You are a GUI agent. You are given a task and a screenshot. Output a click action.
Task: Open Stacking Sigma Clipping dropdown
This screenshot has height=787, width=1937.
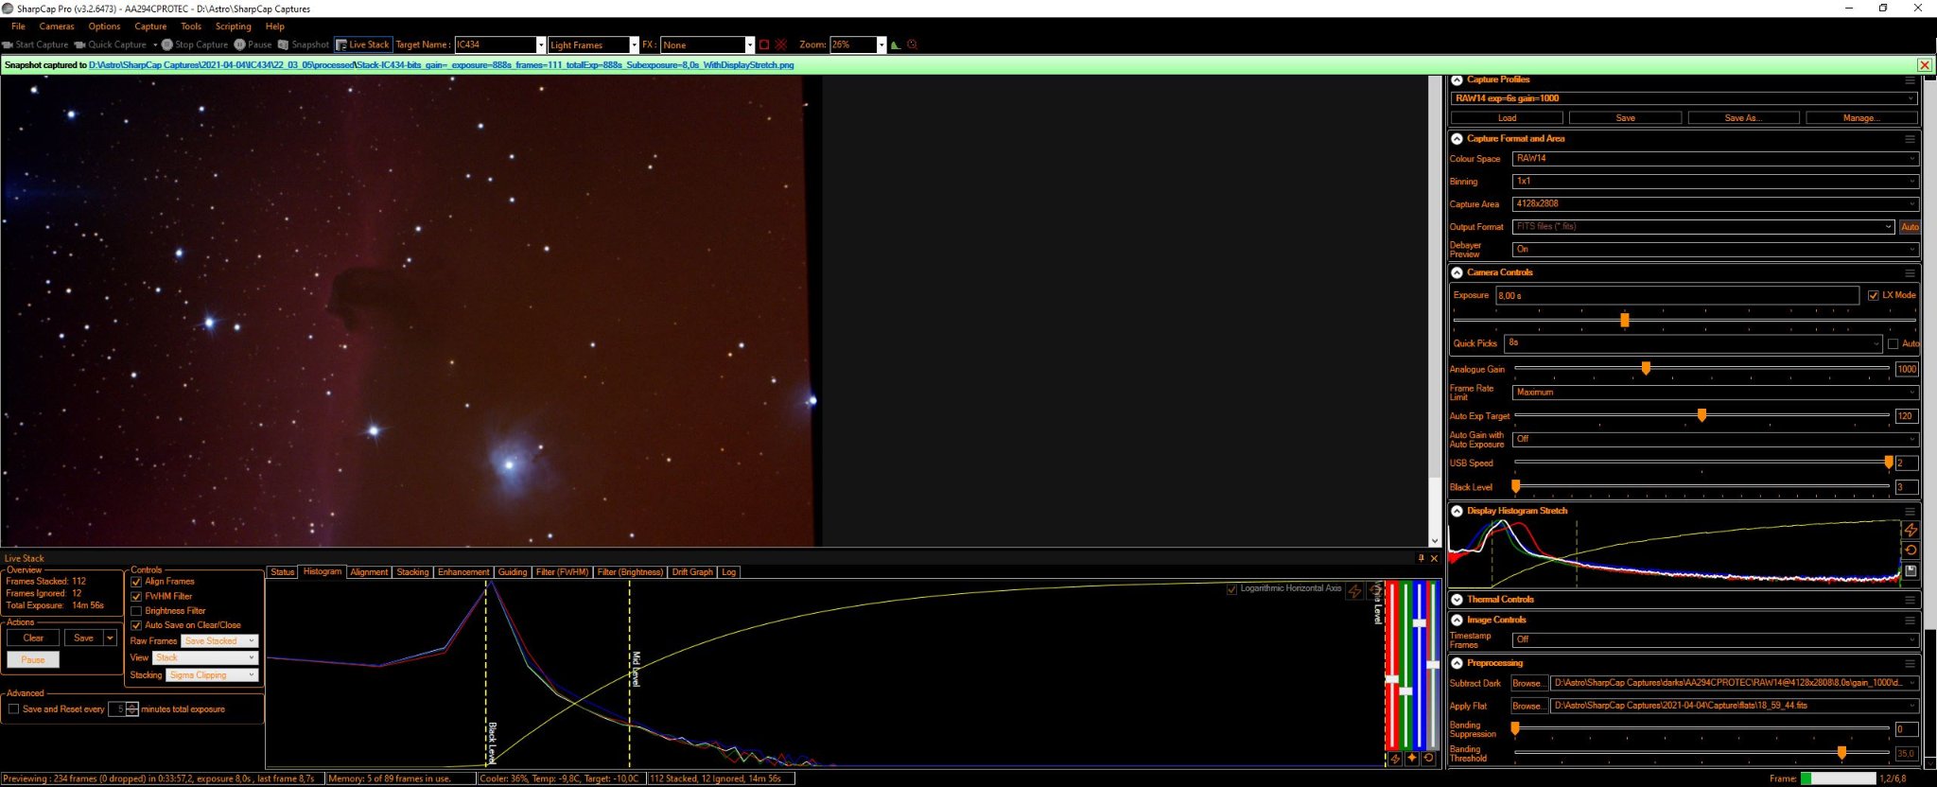point(212,675)
